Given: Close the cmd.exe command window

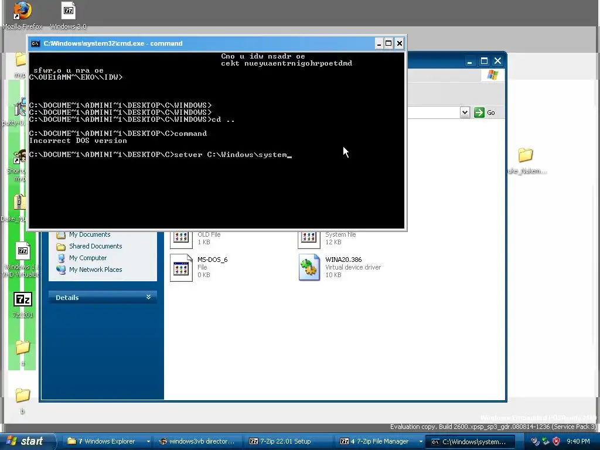Looking at the screenshot, I should click(399, 43).
